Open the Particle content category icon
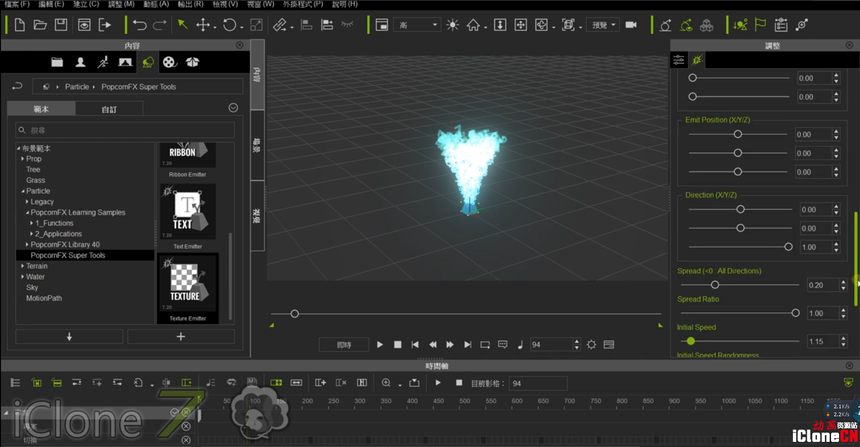The height and width of the screenshot is (447, 860). pyautogui.click(x=148, y=62)
